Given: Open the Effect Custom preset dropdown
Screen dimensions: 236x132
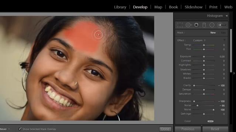Looking at the screenshot, I should 199,40.
